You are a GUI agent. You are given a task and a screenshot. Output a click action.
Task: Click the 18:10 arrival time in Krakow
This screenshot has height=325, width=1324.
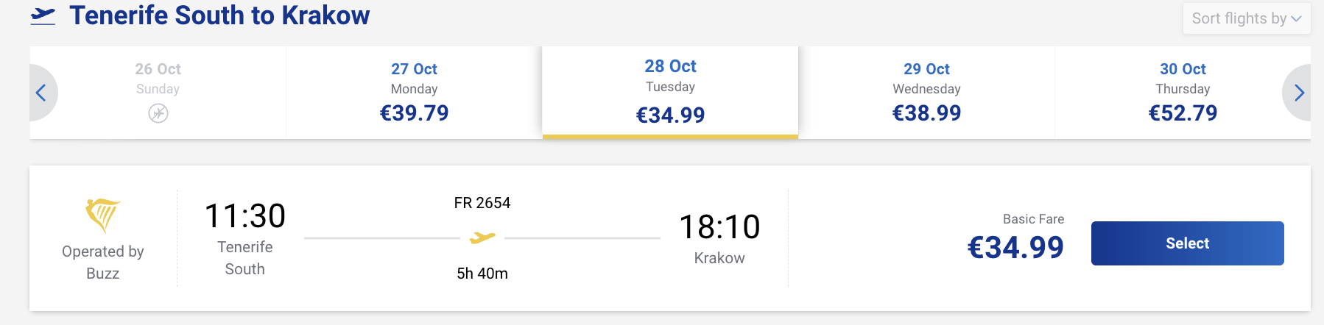[x=719, y=227]
